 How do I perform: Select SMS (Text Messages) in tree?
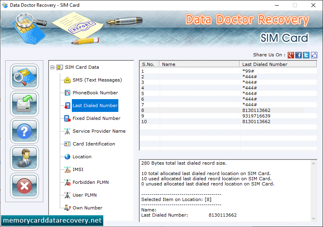(x=97, y=80)
